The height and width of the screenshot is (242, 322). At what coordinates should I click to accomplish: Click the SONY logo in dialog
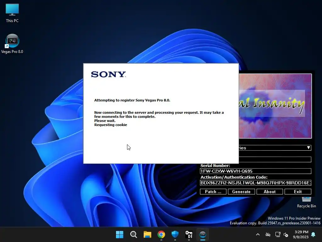point(108,74)
